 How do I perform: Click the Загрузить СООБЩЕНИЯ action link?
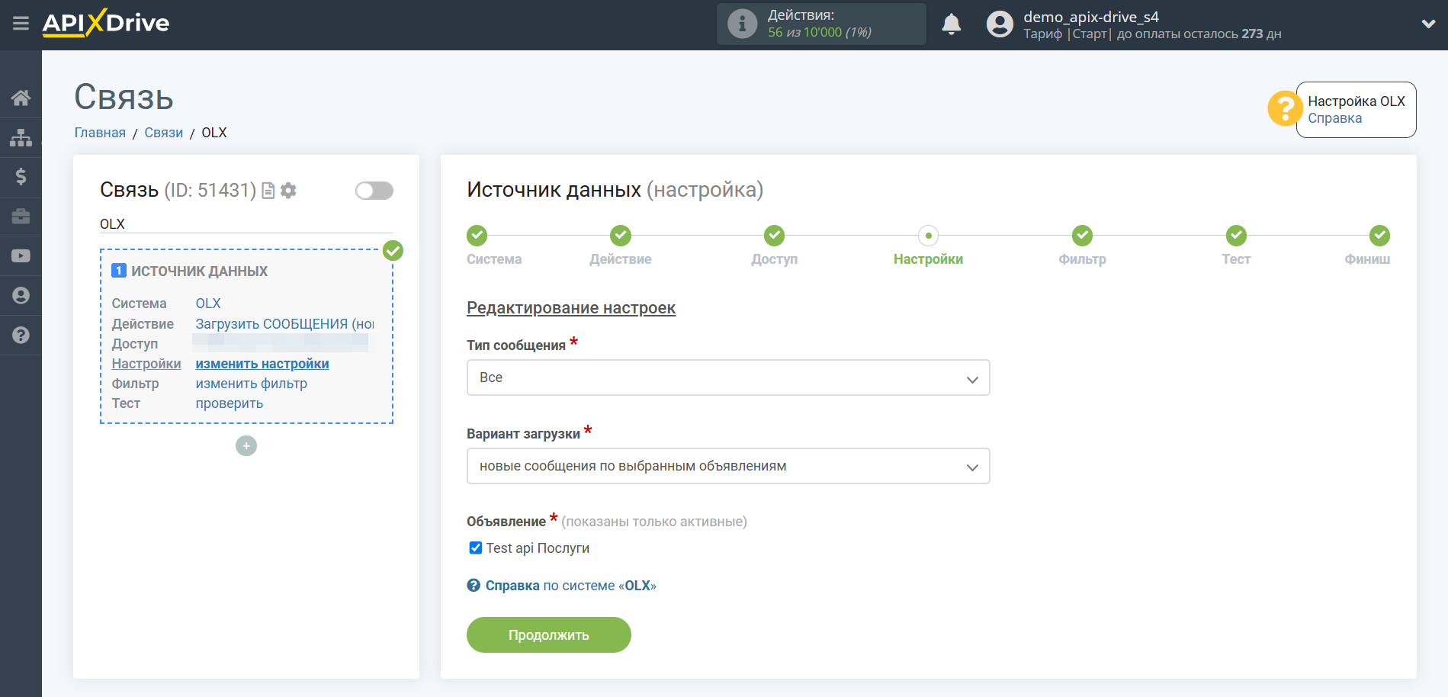[284, 324]
